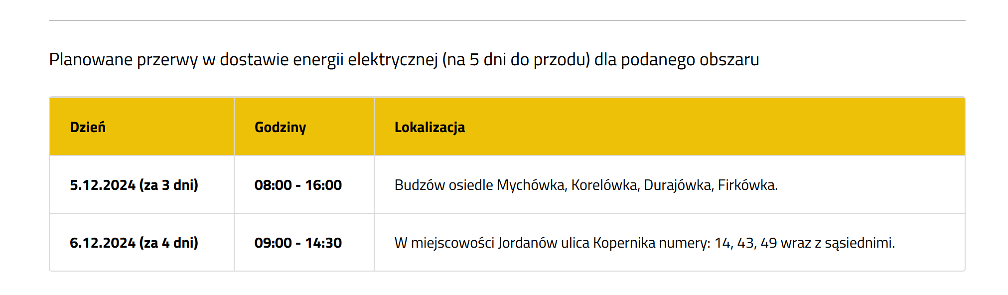Select the date 5.12.2024 (za 3 dni)
The height and width of the screenshot is (295, 1008).
pos(134,185)
